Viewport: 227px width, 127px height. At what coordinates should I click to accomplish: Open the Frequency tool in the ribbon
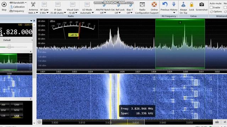click(x=17, y=11)
